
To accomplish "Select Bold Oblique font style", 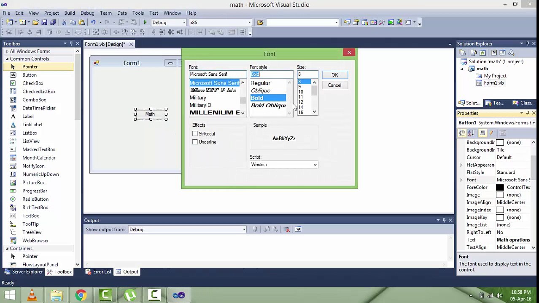I will (269, 106).
